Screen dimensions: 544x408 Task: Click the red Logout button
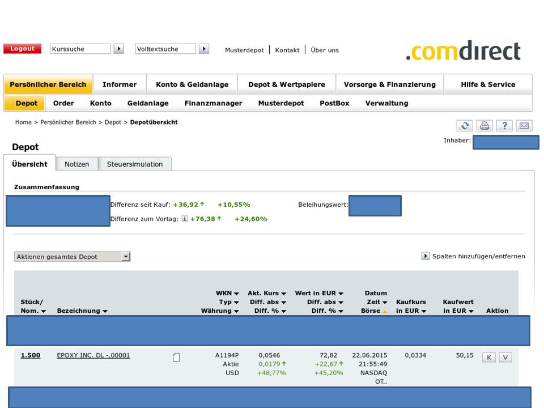(x=22, y=49)
